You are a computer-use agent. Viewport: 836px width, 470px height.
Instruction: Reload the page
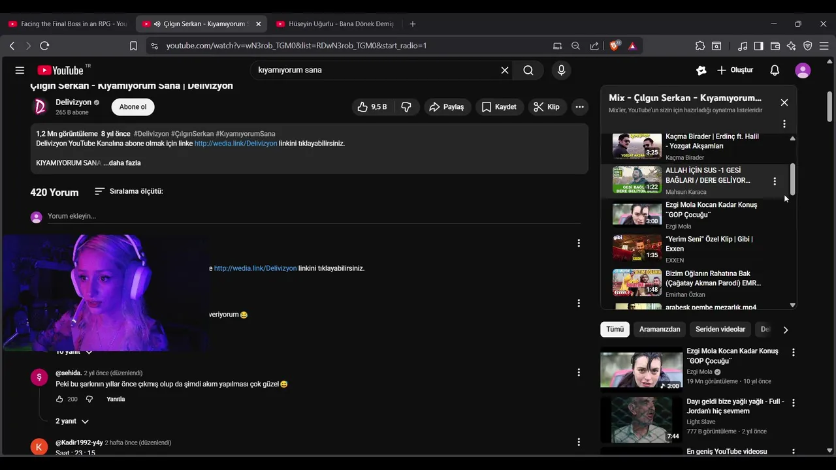pyautogui.click(x=44, y=46)
